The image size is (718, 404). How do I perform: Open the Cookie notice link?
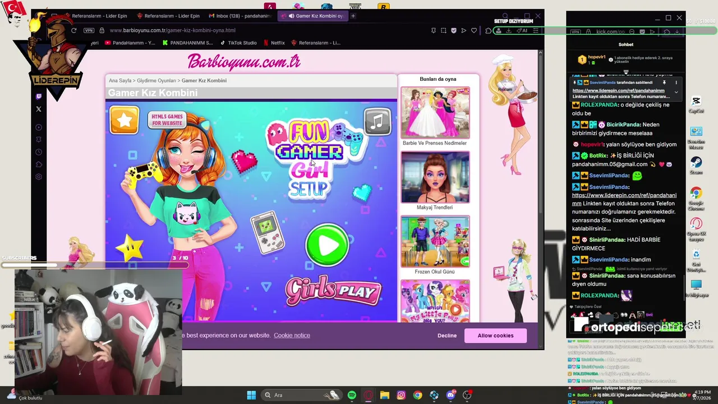click(x=292, y=336)
